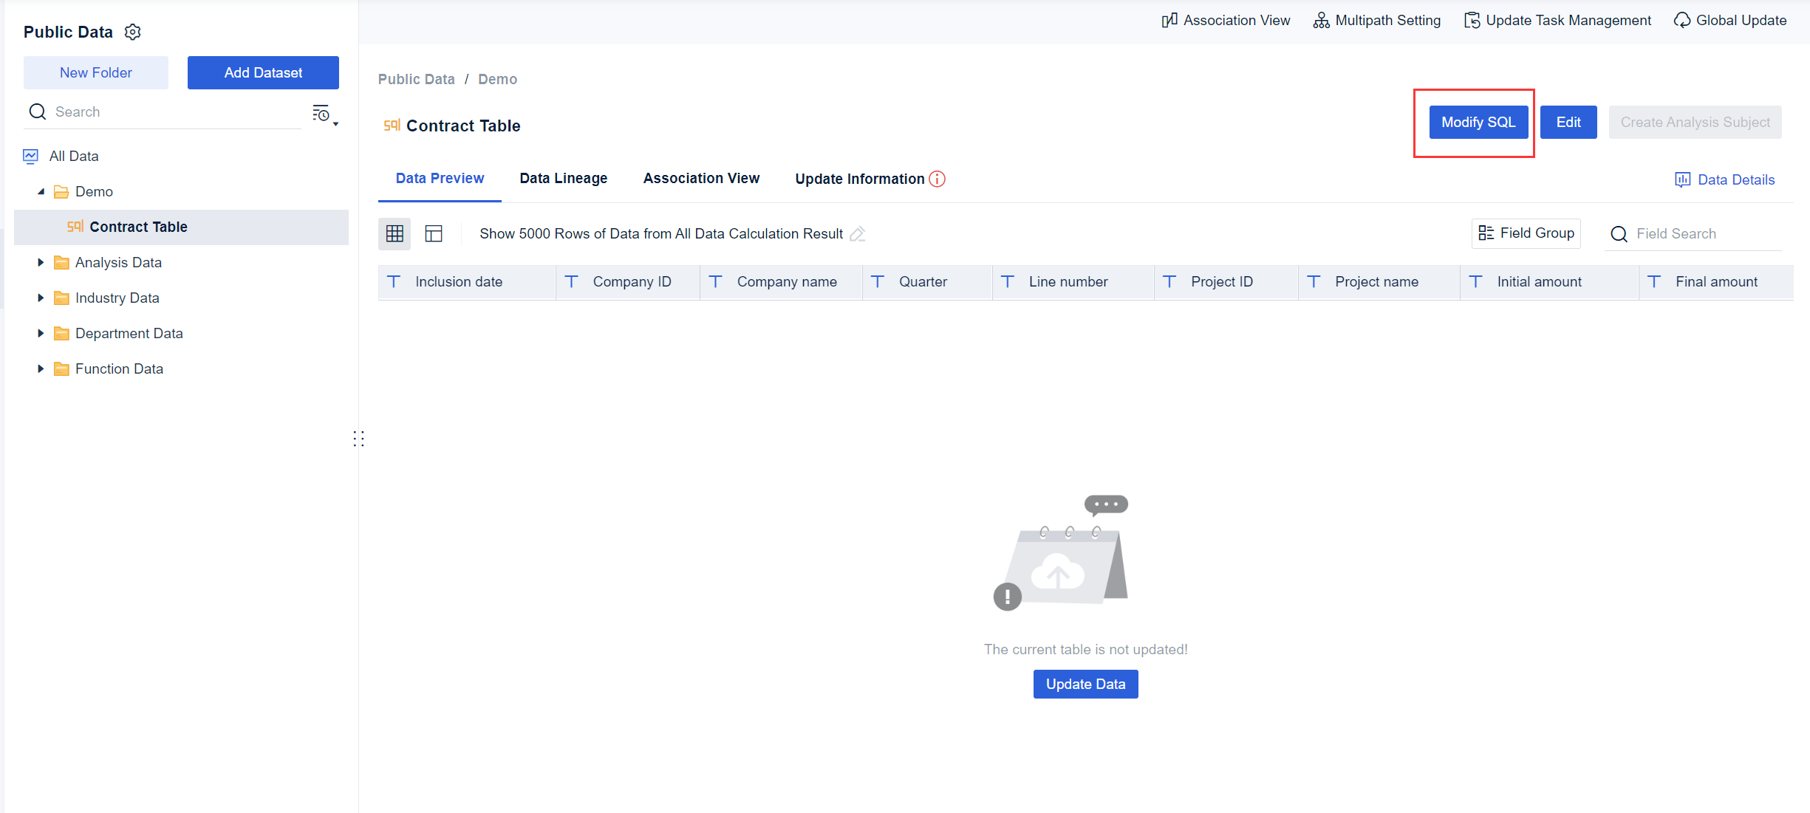Click the search filter history icon

tap(323, 114)
